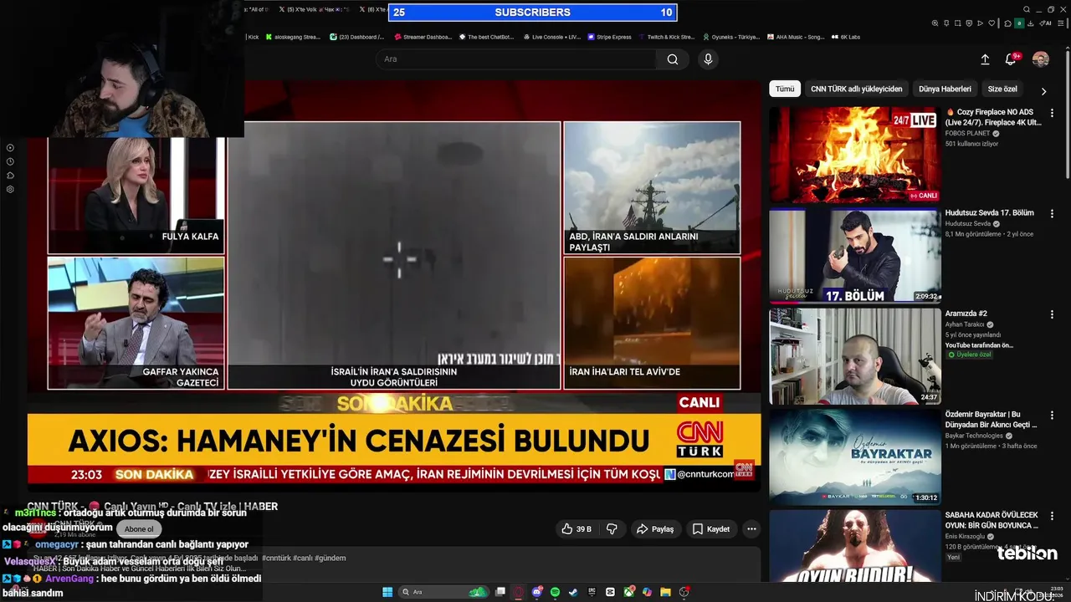Open options menu for Özdemir Bayraktar video
1071x602 pixels.
(x=1052, y=416)
